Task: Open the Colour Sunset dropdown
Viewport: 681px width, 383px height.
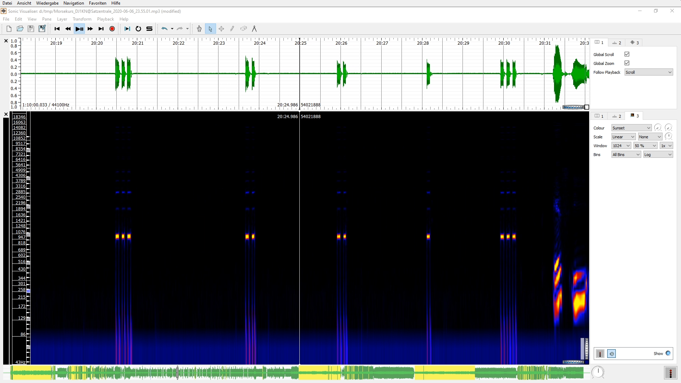Action: (631, 128)
